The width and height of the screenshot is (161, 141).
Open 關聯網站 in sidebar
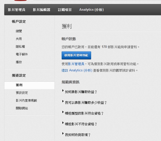22,108
